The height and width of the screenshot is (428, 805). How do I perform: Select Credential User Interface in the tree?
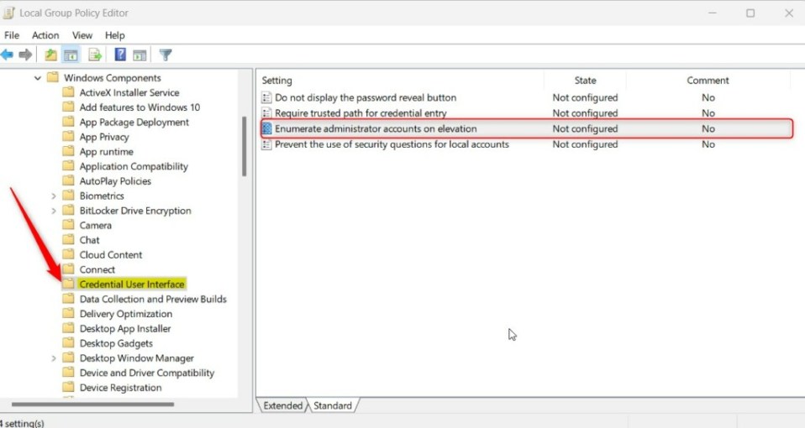[131, 284]
